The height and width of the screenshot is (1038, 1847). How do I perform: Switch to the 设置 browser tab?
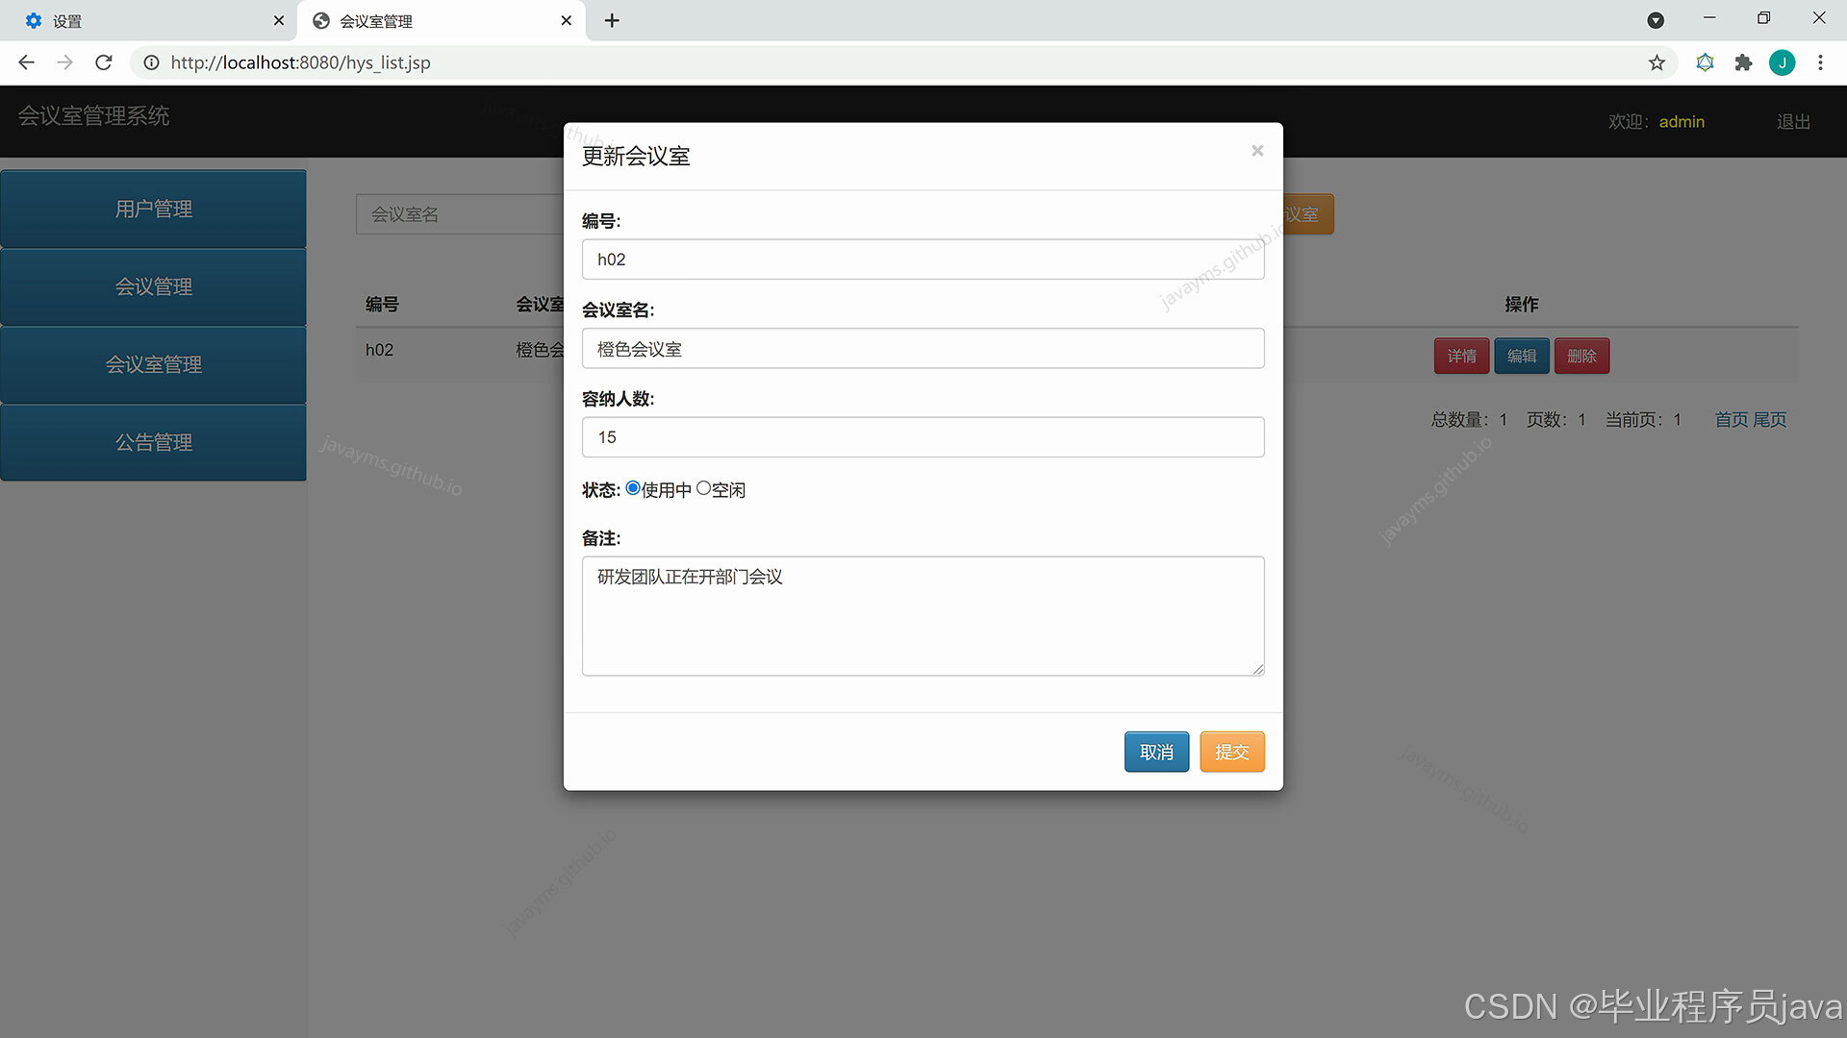[149, 20]
